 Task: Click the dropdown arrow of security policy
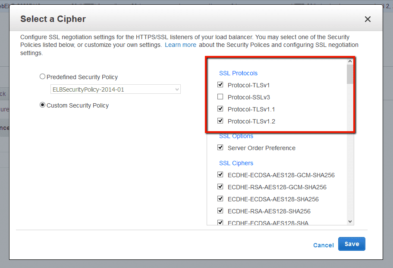click(177, 89)
